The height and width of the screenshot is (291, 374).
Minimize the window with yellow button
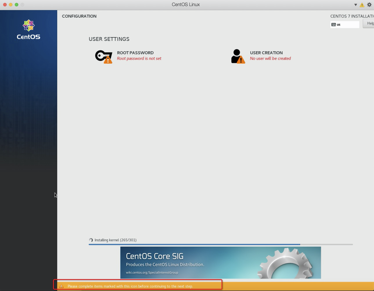(x=11, y=5)
